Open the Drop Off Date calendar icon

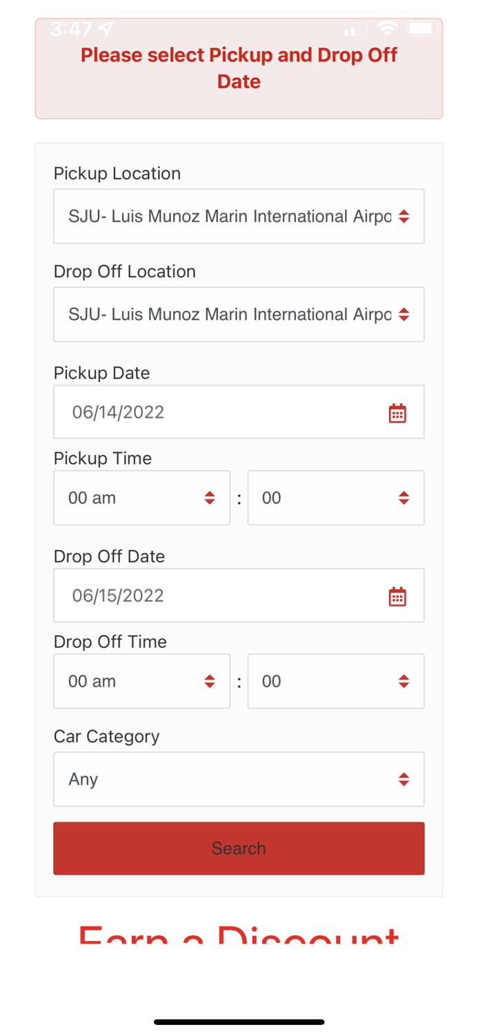pos(397,596)
